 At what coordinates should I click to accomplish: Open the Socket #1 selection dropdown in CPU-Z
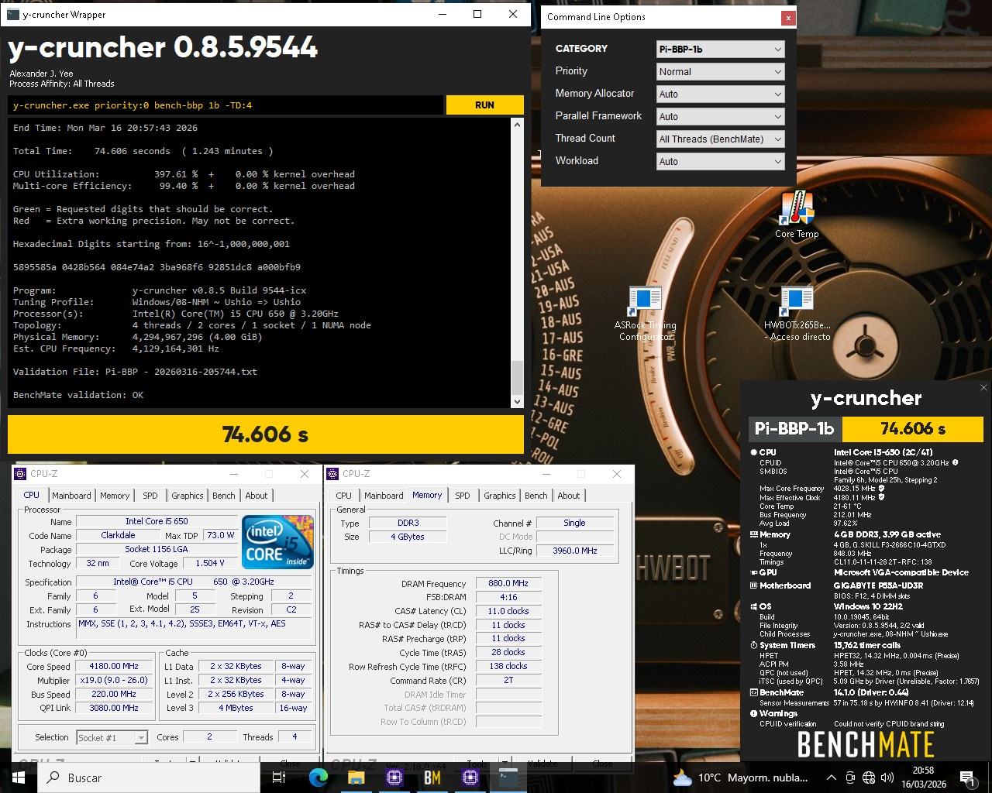[x=112, y=737]
